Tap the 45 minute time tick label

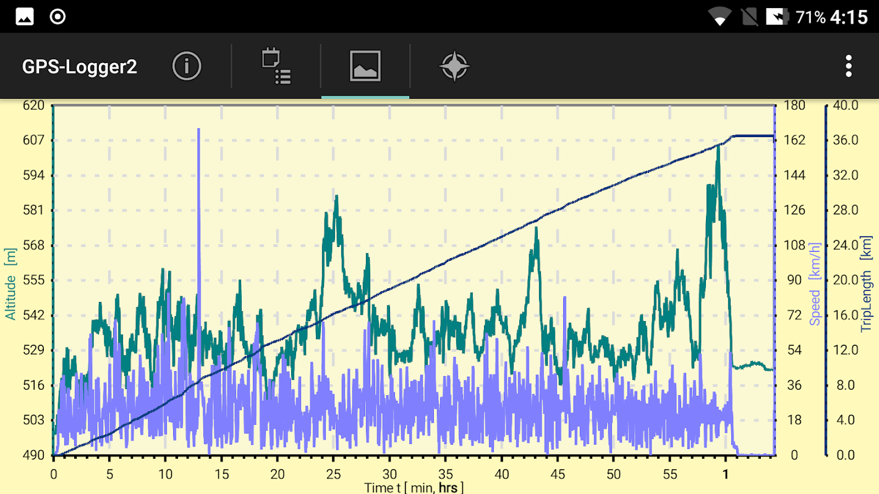[x=558, y=474]
